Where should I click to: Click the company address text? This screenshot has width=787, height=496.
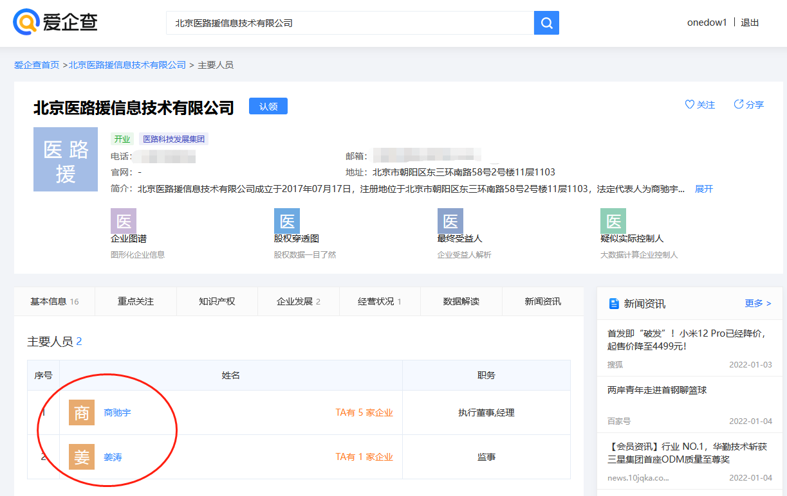pyautogui.click(x=464, y=172)
